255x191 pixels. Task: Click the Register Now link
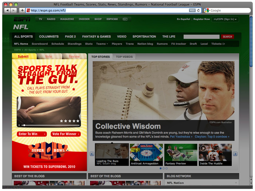(201, 19)
